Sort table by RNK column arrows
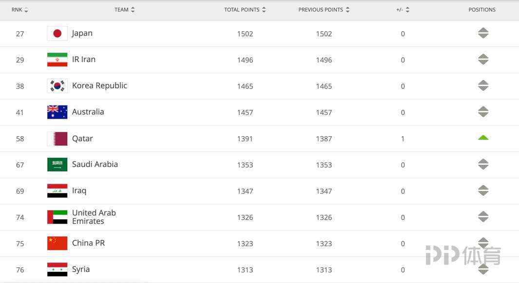Viewport: 519px width, 283px height. coord(26,10)
